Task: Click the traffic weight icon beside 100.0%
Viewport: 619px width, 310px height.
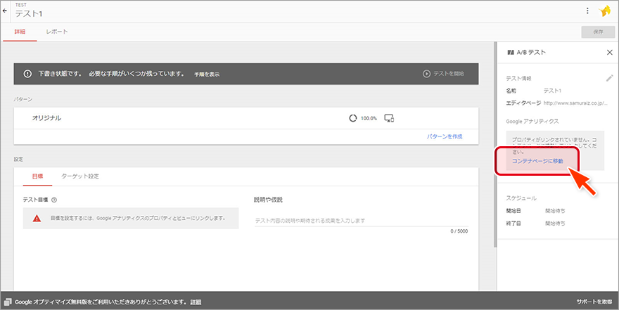Action: click(x=352, y=118)
